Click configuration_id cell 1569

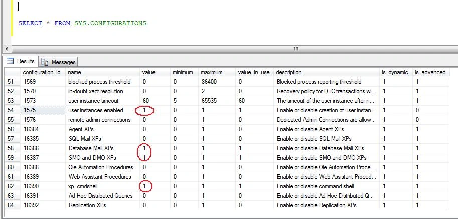[43, 82]
